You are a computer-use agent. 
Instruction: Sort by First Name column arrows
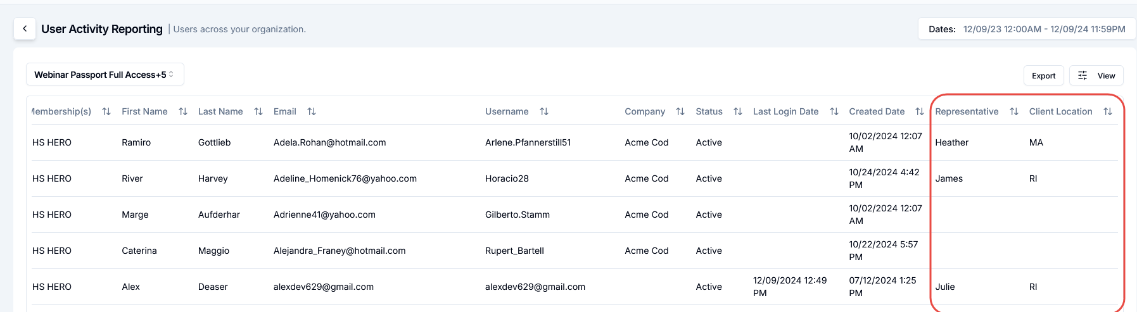[x=183, y=111]
